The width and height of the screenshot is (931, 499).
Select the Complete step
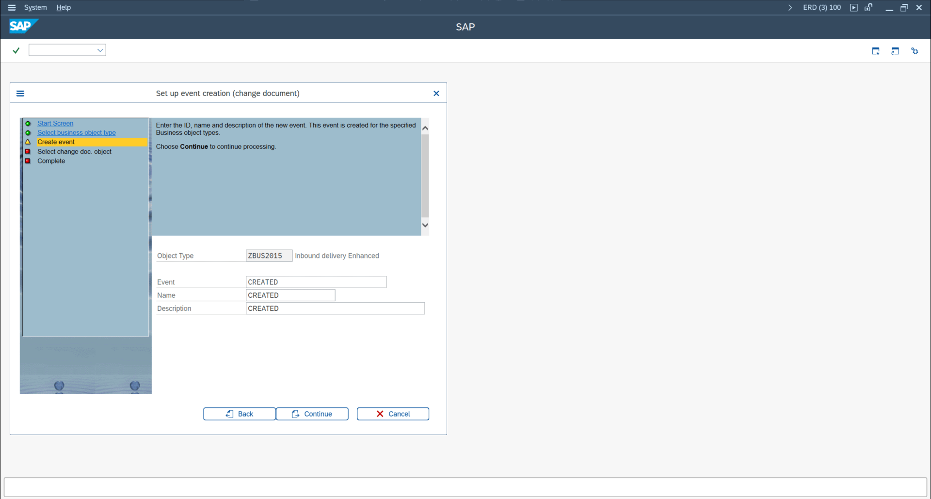tap(51, 161)
